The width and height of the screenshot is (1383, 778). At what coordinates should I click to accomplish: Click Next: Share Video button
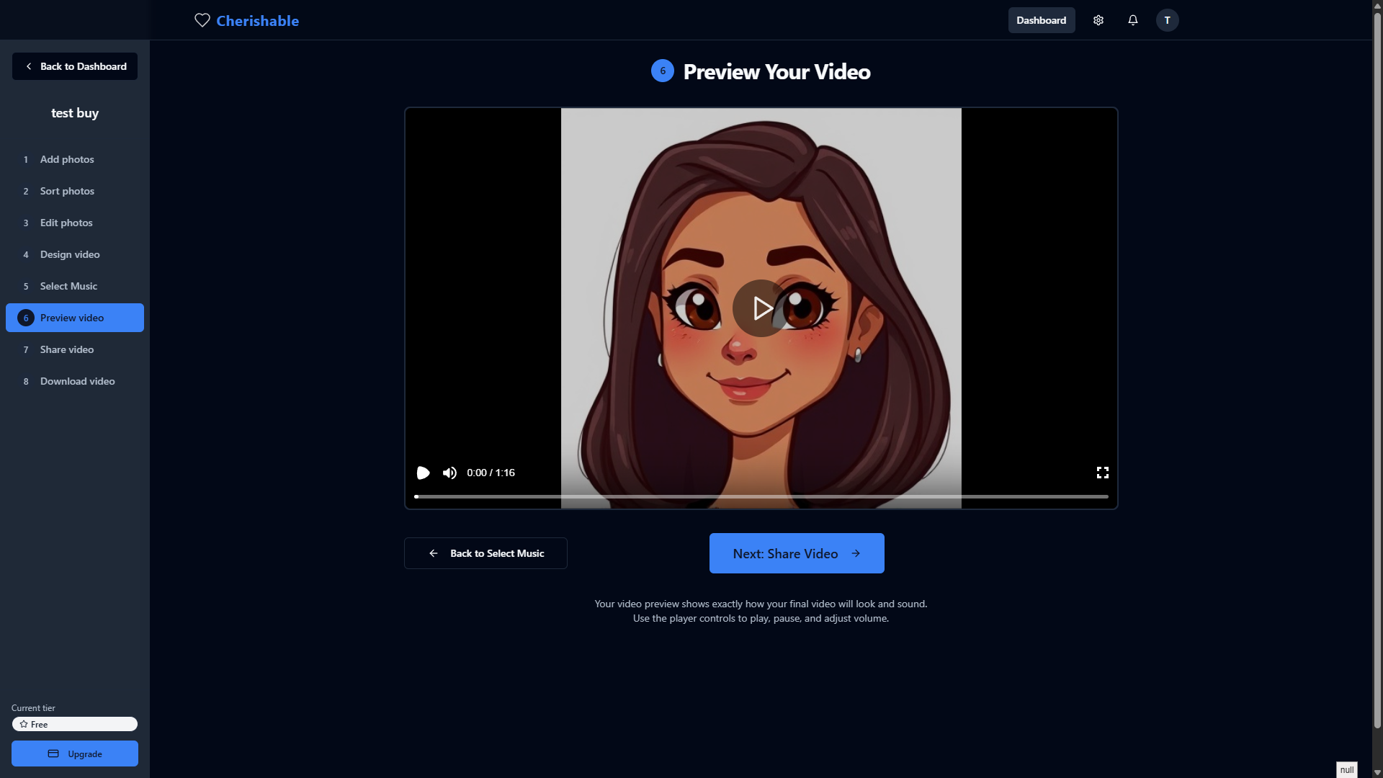coord(797,553)
